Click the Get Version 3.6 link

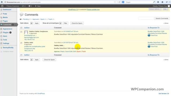164,94
